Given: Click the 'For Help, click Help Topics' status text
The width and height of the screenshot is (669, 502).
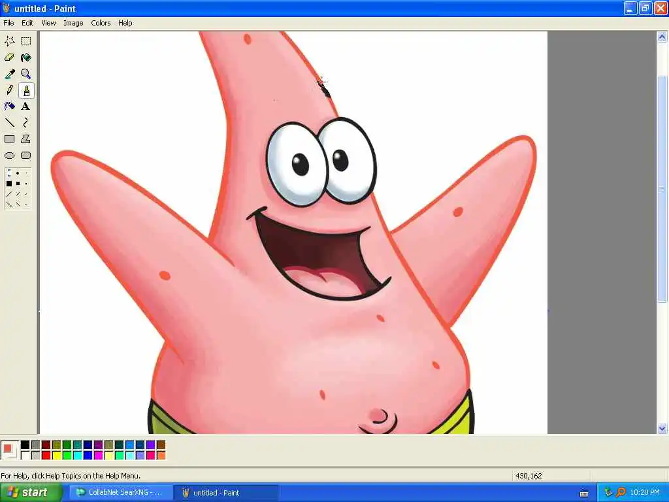Looking at the screenshot, I should tap(71, 476).
